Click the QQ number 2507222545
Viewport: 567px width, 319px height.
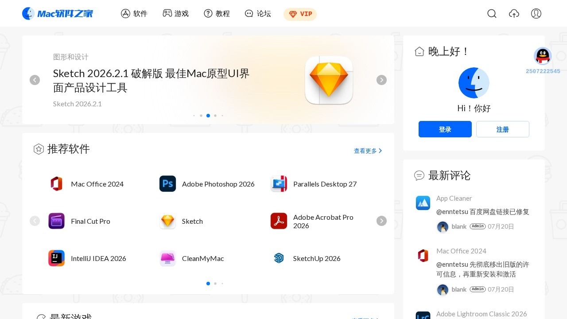coord(543,71)
